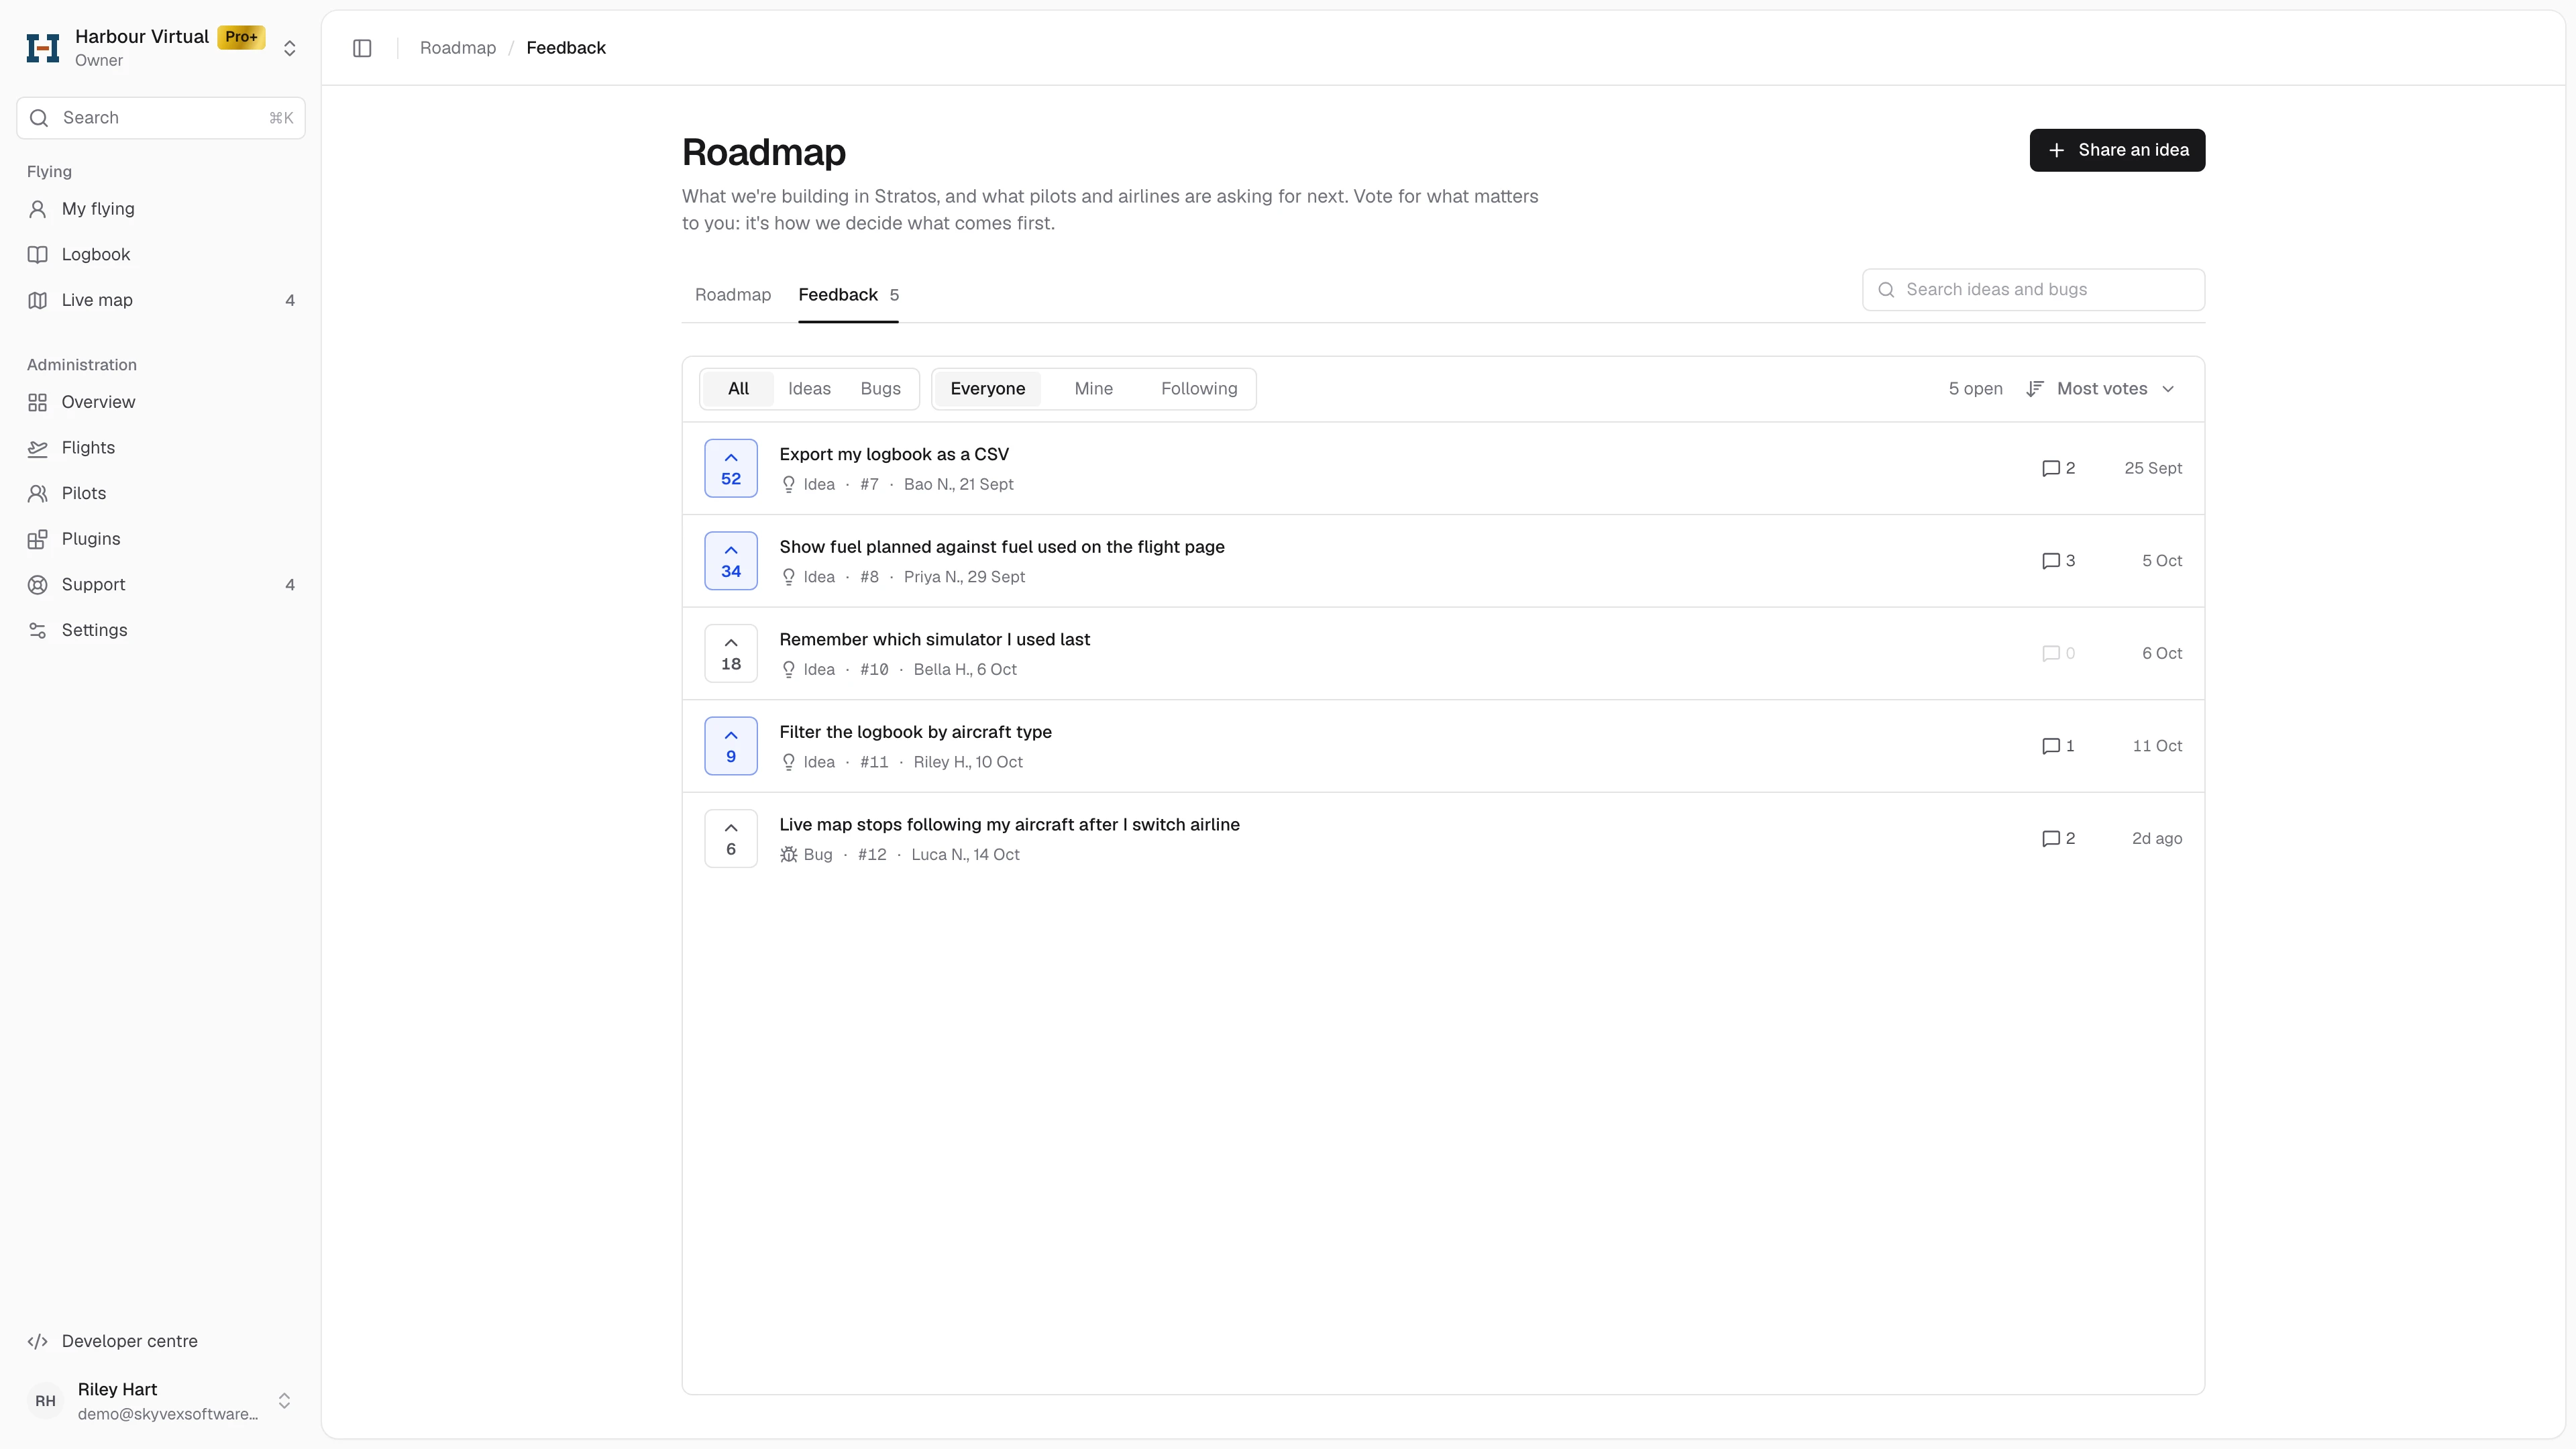
Task: Switch to the Roadmap tab
Action: 733,295
